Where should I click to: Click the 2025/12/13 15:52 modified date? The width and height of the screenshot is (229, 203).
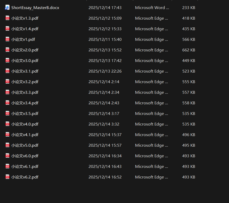pos(105,50)
